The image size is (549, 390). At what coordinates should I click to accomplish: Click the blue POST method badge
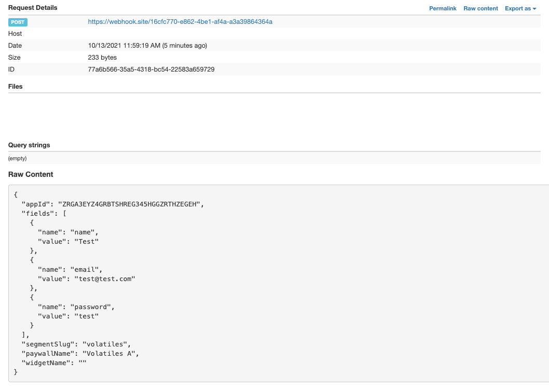(x=18, y=22)
